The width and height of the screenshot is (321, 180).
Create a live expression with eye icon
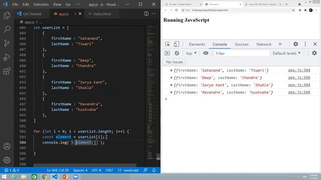pos(206,53)
